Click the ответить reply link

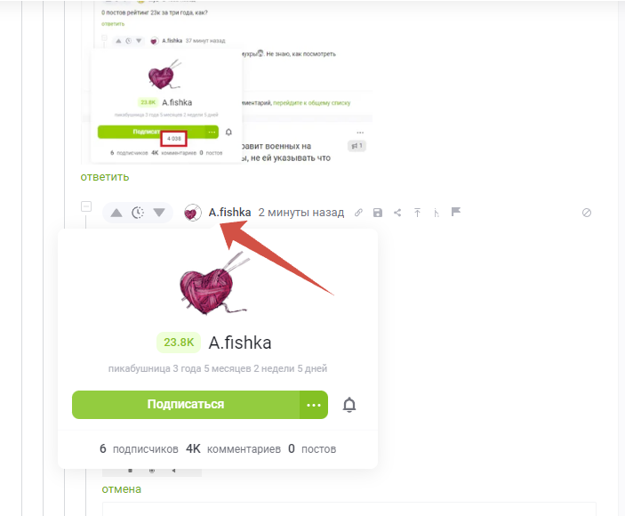tap(105, 177)
